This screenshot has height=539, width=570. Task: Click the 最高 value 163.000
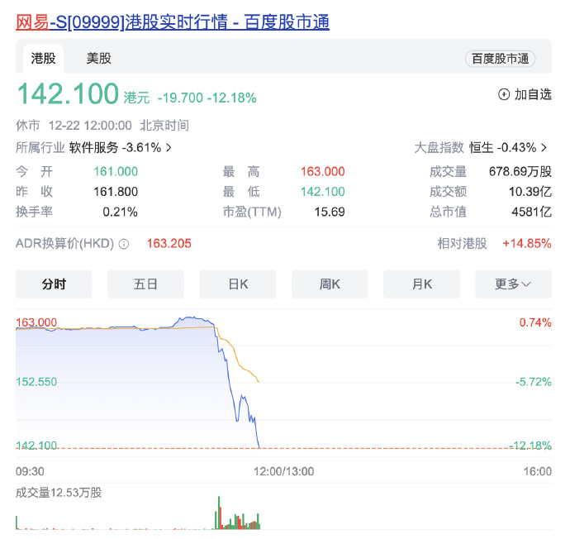point(322,171)
